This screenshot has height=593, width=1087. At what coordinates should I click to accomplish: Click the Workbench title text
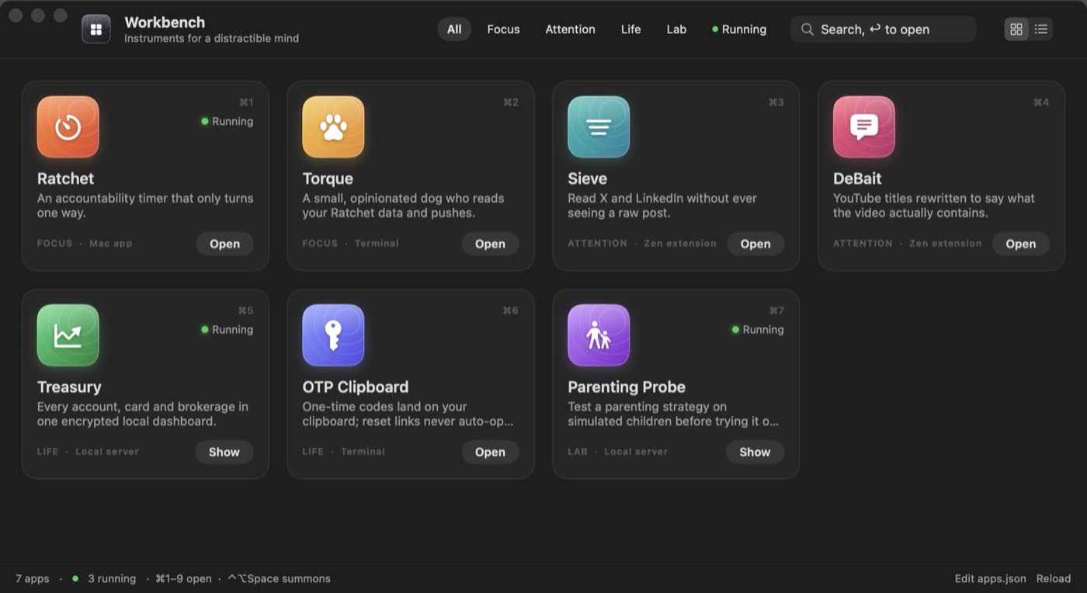pyautogui.click(x=165, y=22)
